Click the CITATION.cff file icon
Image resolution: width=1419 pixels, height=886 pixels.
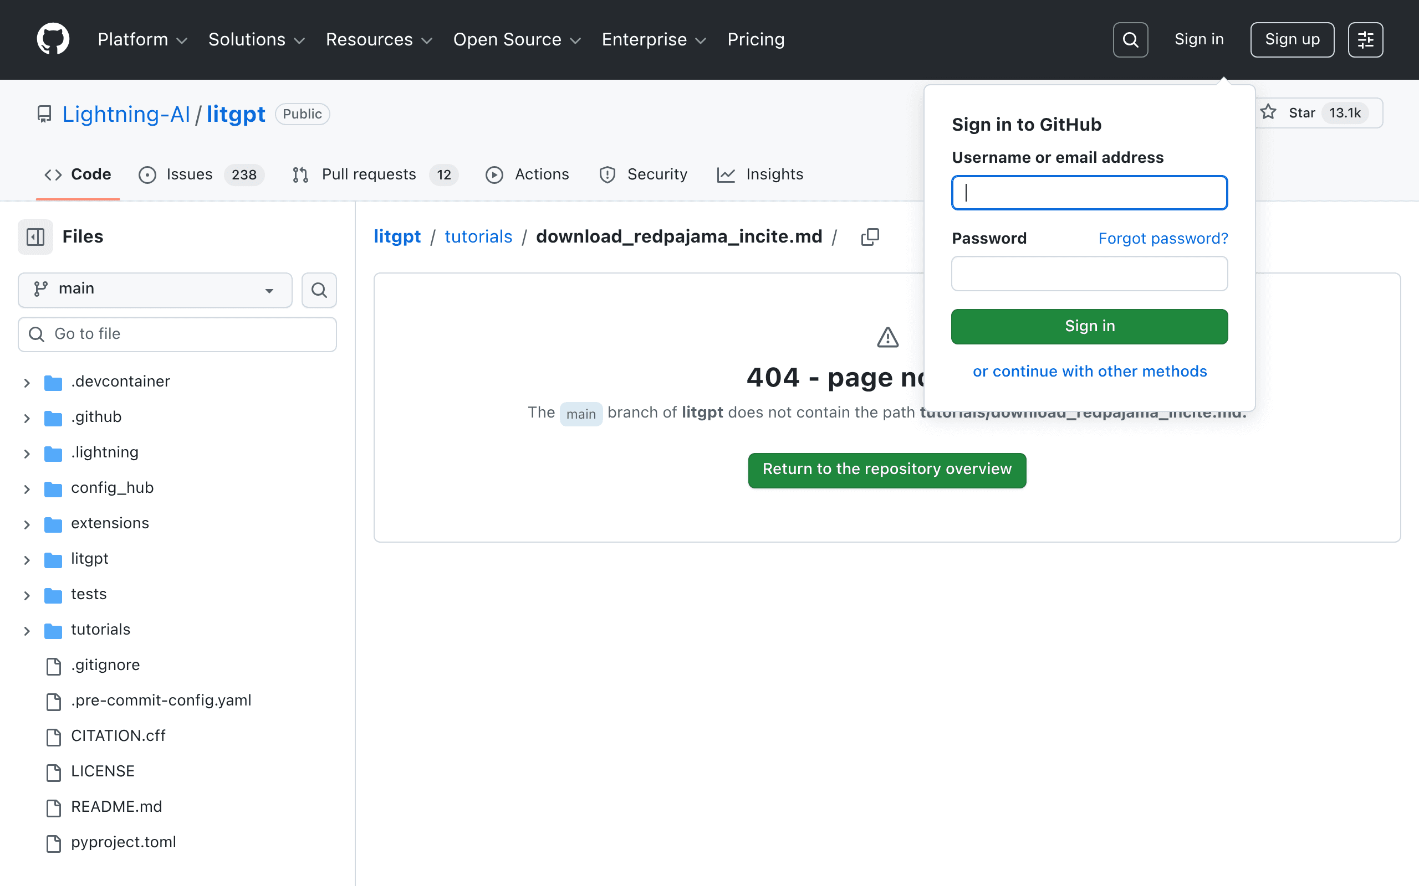pos(53,737)
